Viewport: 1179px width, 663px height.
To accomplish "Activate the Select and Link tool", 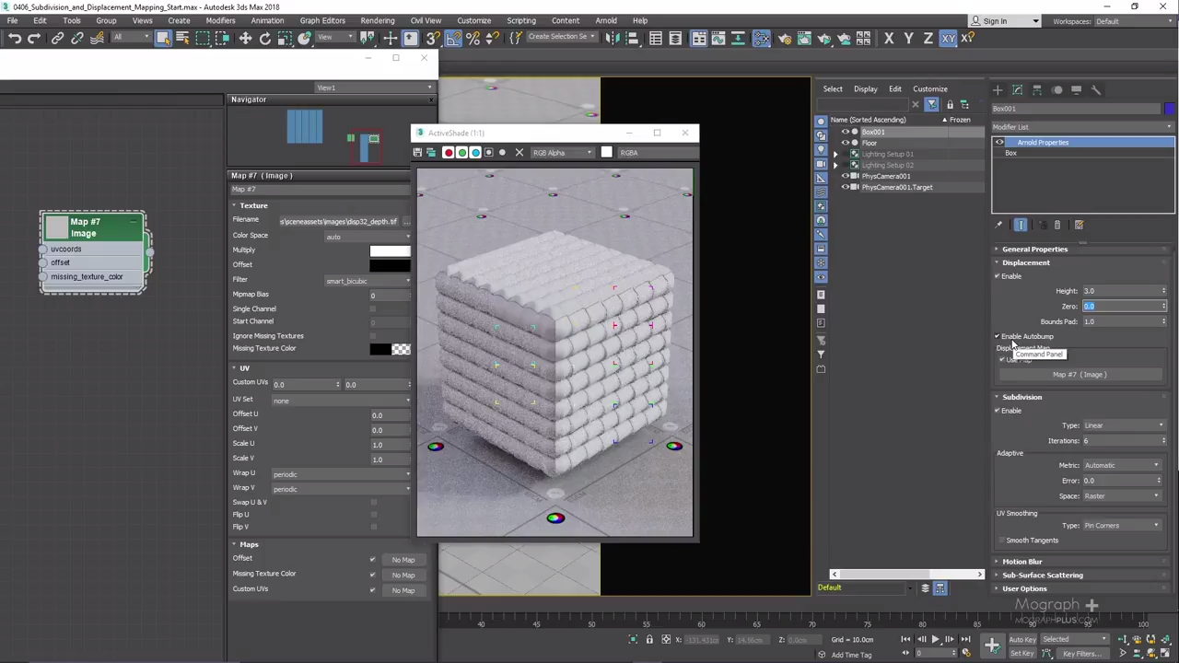I will coord(57,38).
